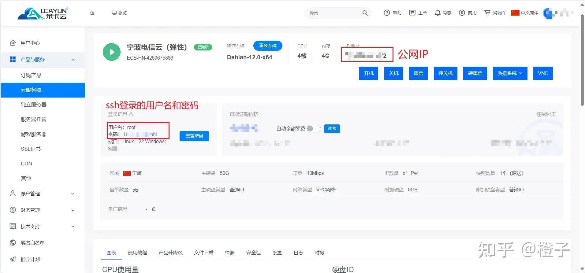Toggle the 自动余额续费 switch
This screenshot has width=585, height=273.
click(x=314, y=129)
